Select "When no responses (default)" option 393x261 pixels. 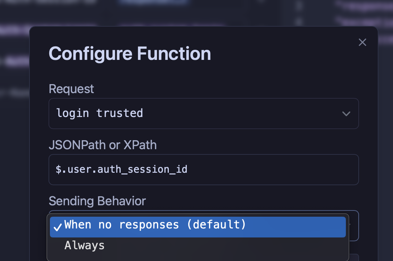pyautogui.click(x=198, y=227)
